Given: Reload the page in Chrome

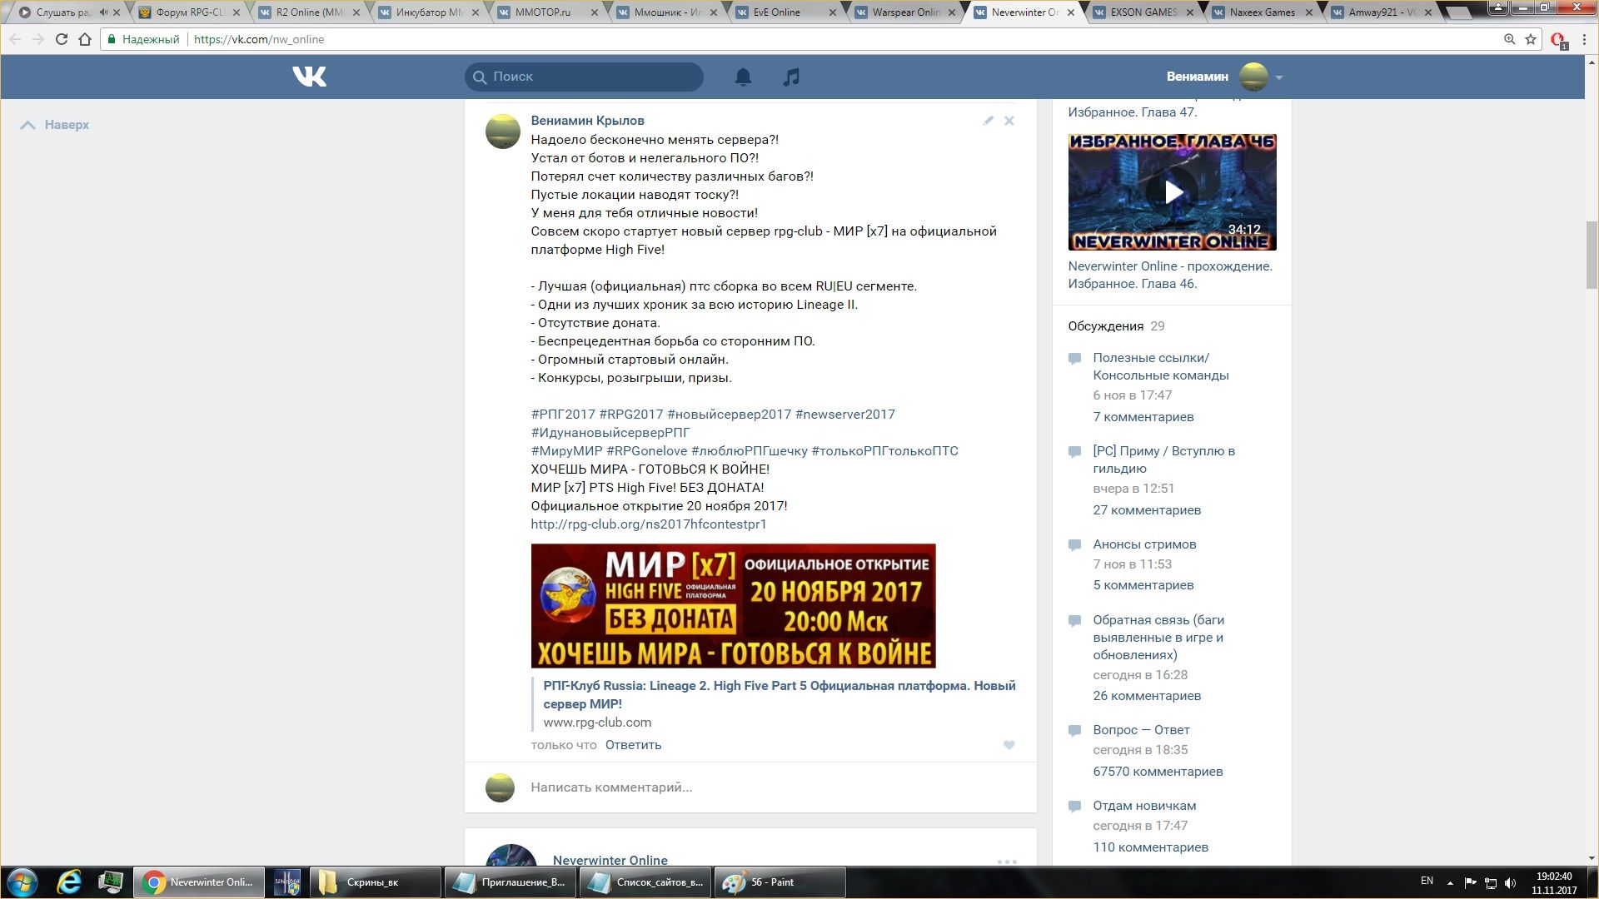Looking at the screenshot, I should click(x=62, y=39).
